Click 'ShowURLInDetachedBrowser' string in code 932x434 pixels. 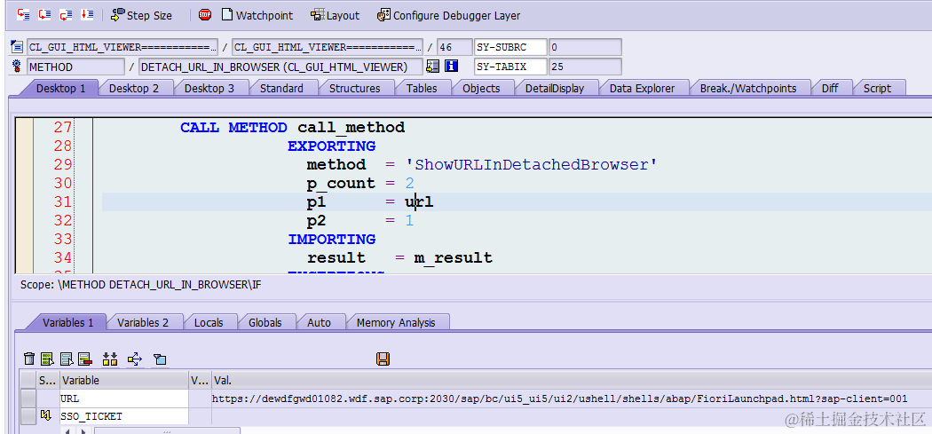click(530, 165)
